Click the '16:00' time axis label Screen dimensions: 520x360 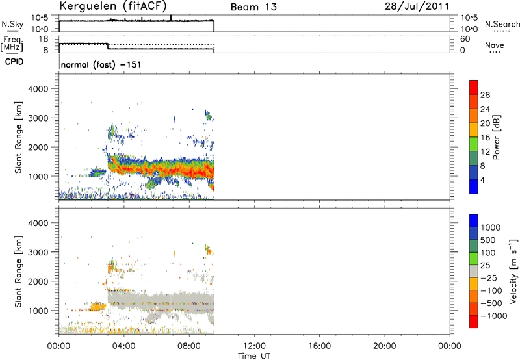tap(319, 346)
